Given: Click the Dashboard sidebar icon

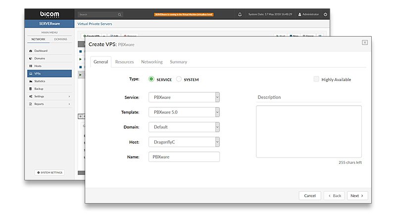Looking at the screenshot, I should coord(31,51).
